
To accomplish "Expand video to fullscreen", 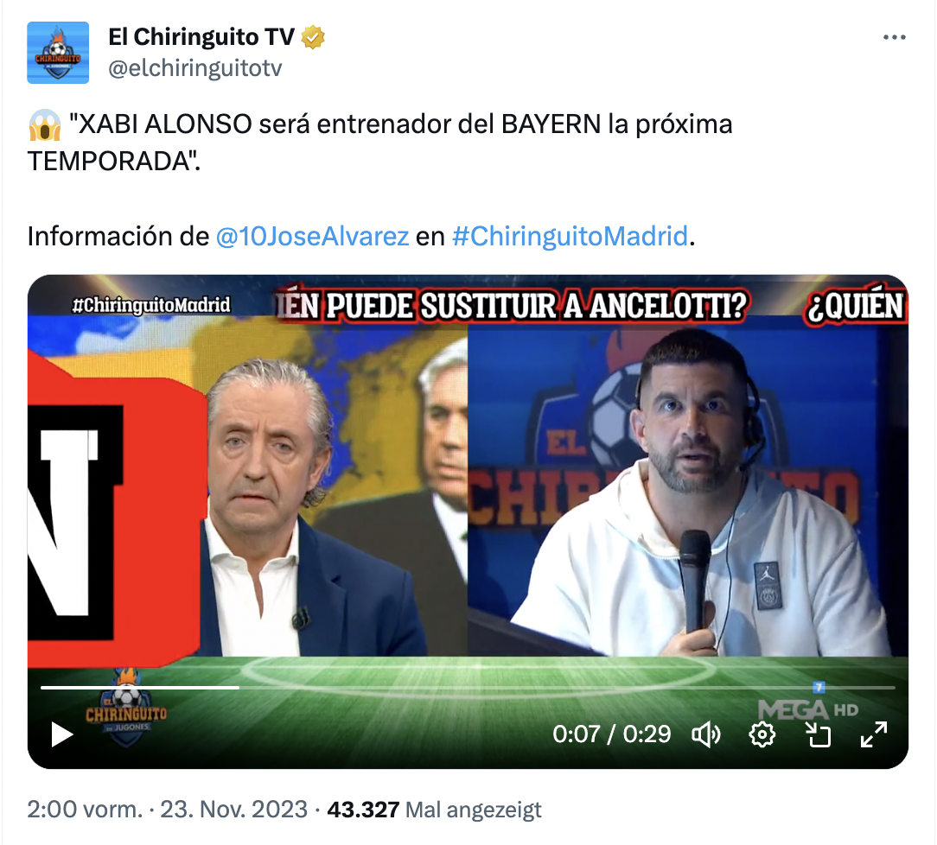I will [874, 734].
